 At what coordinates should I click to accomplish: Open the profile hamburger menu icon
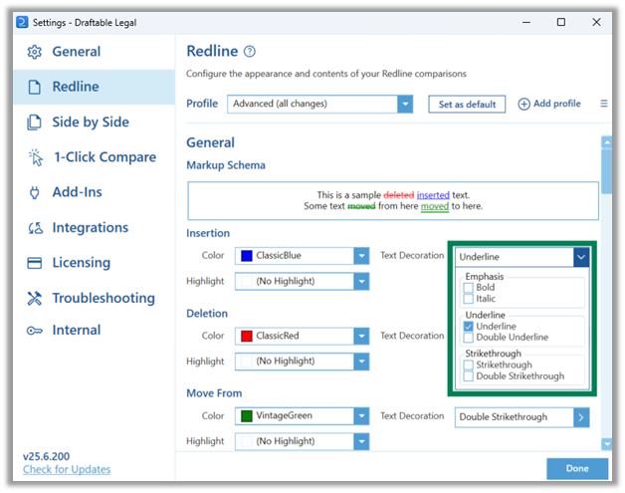coord(604,104)
